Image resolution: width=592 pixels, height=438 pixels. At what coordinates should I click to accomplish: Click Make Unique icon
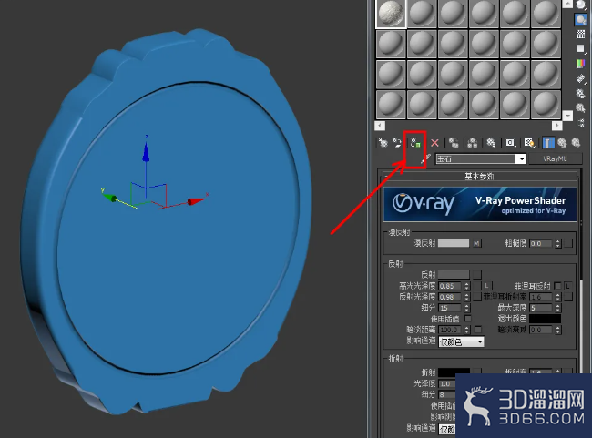click(x=472, y=143)
